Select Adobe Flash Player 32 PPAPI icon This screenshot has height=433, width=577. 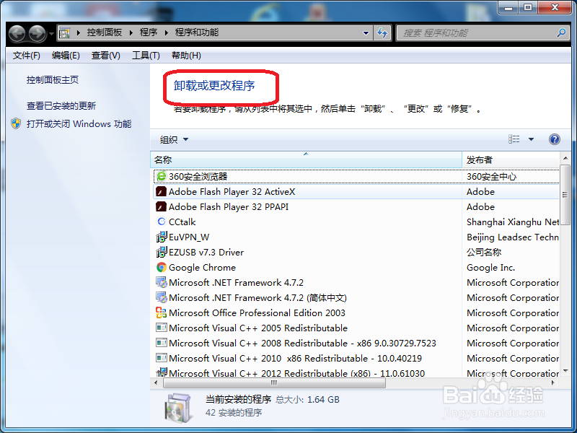[161, 206]
